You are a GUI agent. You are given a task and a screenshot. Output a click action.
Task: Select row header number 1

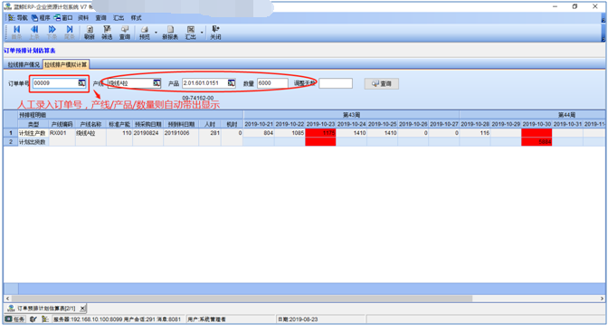pos(11,133)
